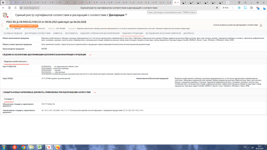267x150 pixels.
Task: Open Excel from the taskbar
Action: click(40, 147)
